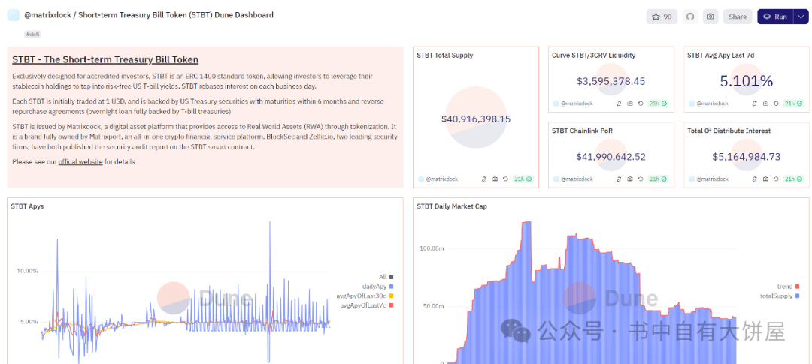
Task: Screenshot Total Of Distribute Interest card
Action: [765, 179]
